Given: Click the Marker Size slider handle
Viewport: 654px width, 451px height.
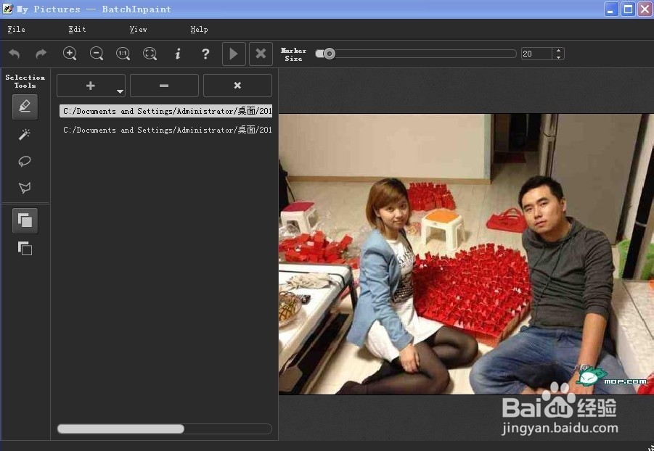Looking at the screenshot, I should (329, 54).
